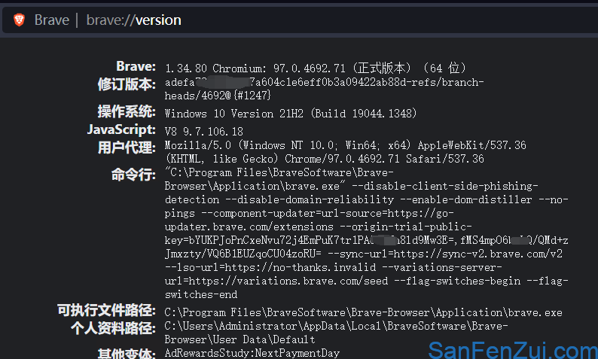Click the brave://version address bar URL
Screen dimensions: 598x359
[x=133, y=20]
